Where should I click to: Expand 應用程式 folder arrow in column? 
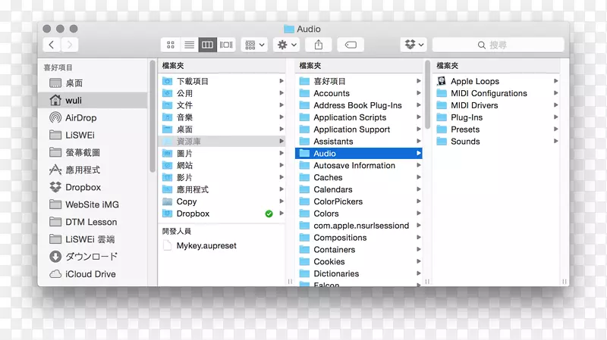tap(281, 189)
